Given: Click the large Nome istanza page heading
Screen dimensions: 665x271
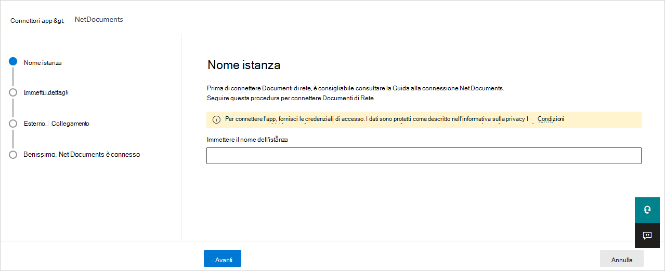Looking at the screenshot, I should (x=244, y=65).
